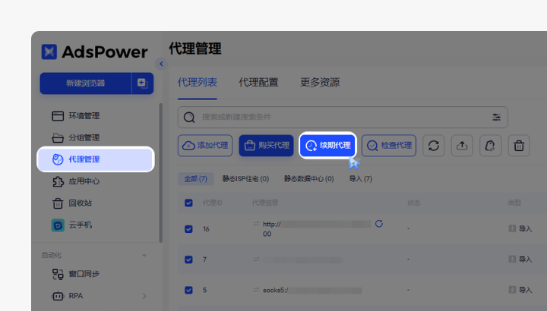
Task: Click the refresh list toolbar icon
Action: [434, 146]
